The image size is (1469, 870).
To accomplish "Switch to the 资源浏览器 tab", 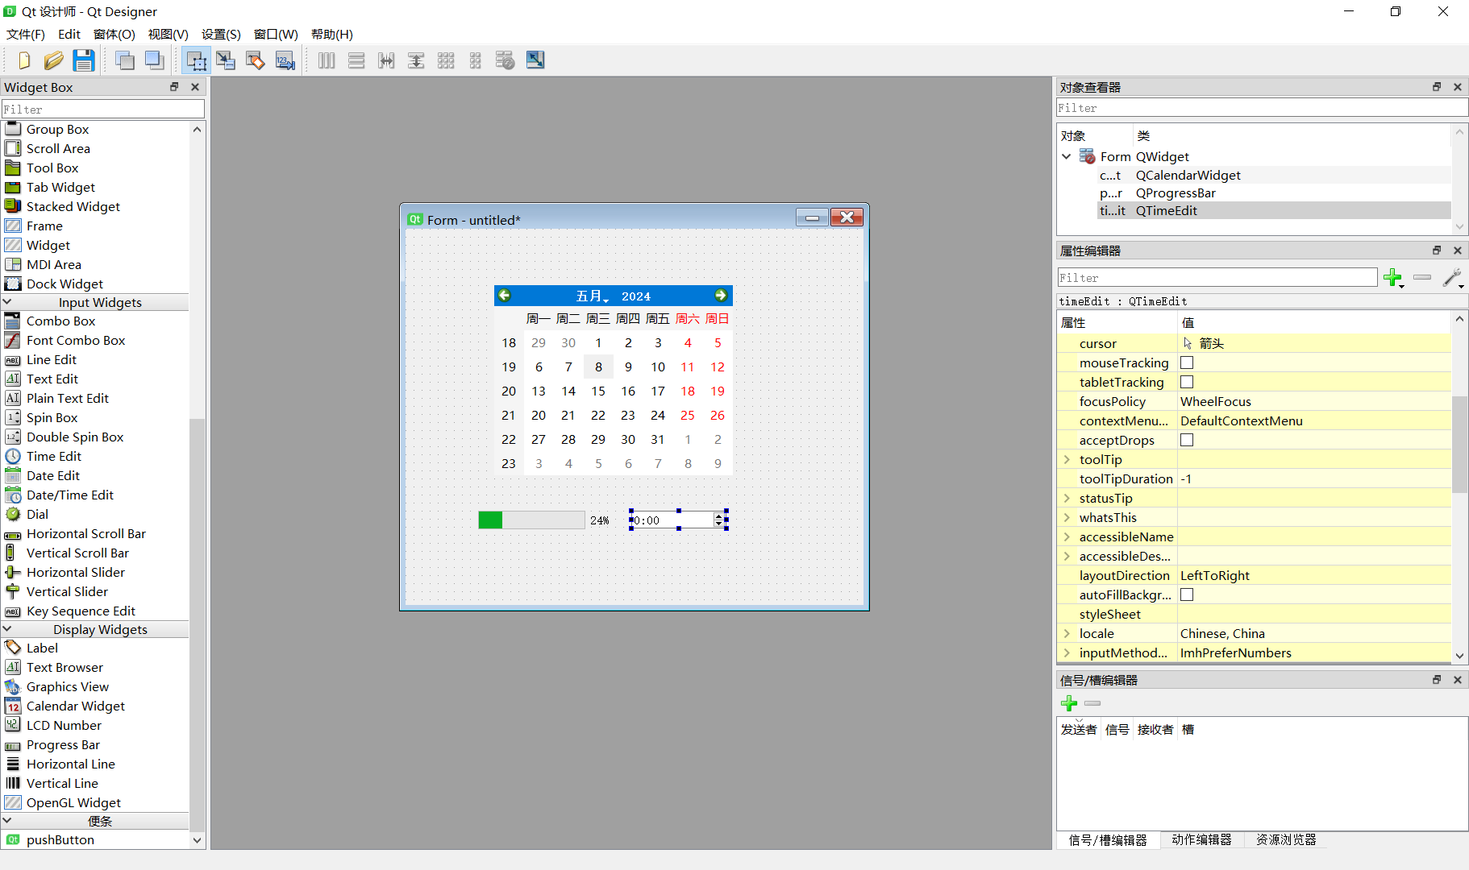I will coord(1286,840).
